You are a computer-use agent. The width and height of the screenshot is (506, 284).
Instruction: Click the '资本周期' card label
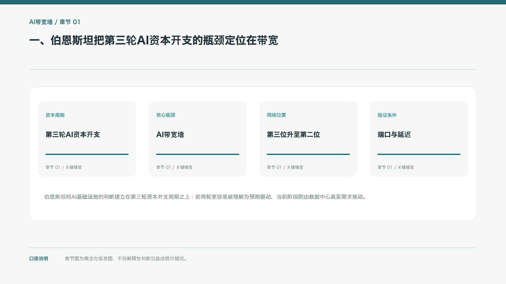[x=55, y=115]
